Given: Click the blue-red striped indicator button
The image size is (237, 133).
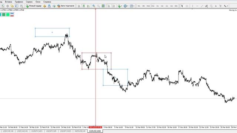Looking at the screenshot, I should [x=12, y=14].
